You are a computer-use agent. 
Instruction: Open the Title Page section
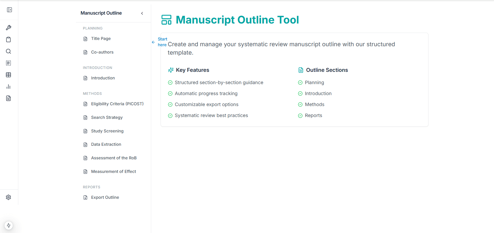[101, 39]
